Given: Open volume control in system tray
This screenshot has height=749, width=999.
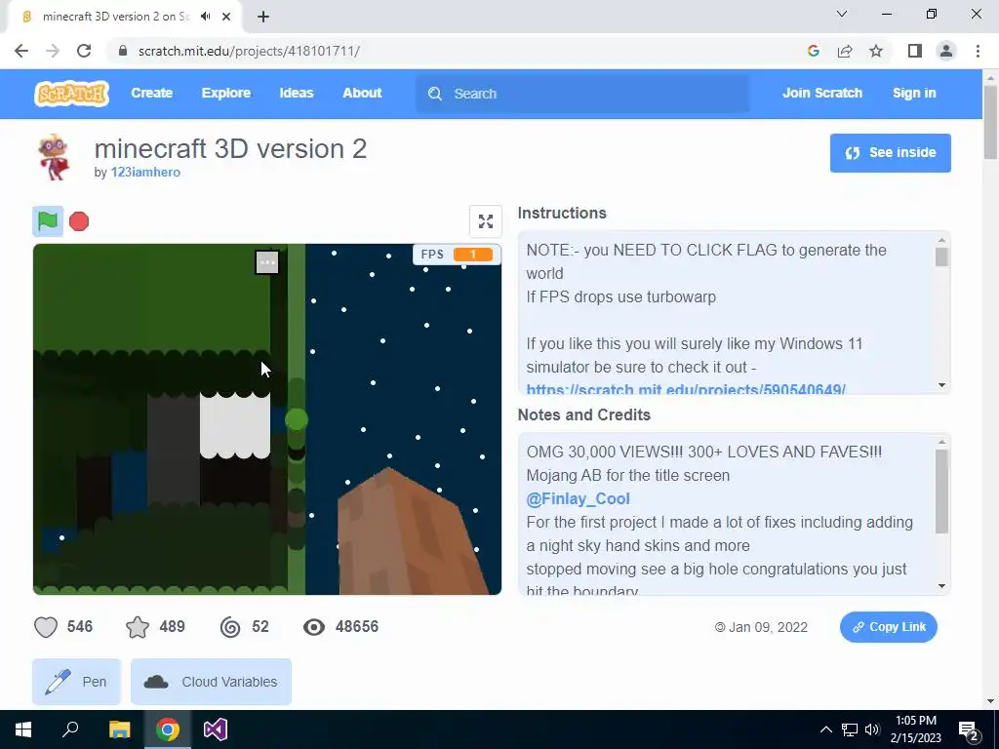Looking at the screenshot, I should point(872,729).
